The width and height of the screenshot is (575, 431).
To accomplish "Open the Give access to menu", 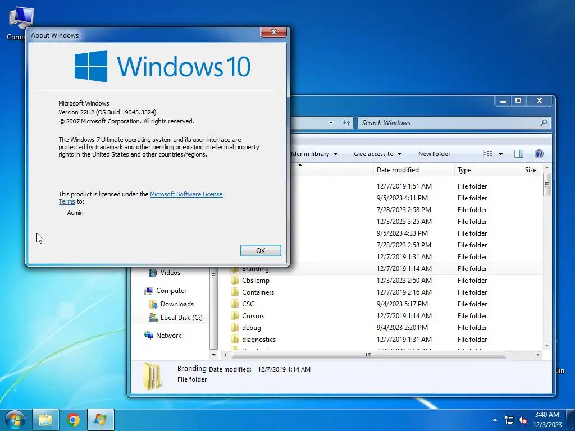I will click(x=378, y=154).
